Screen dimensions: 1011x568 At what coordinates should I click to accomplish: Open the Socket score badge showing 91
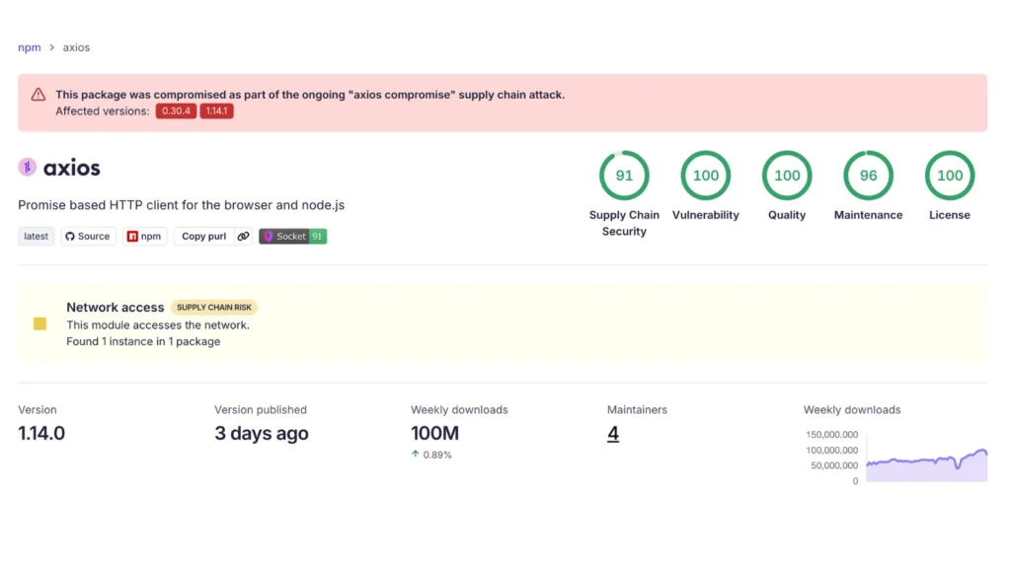coord(292,236)
